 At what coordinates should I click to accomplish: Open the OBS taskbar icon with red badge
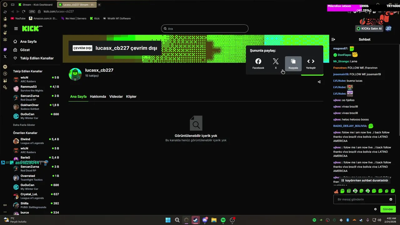(x=232, y=220)
